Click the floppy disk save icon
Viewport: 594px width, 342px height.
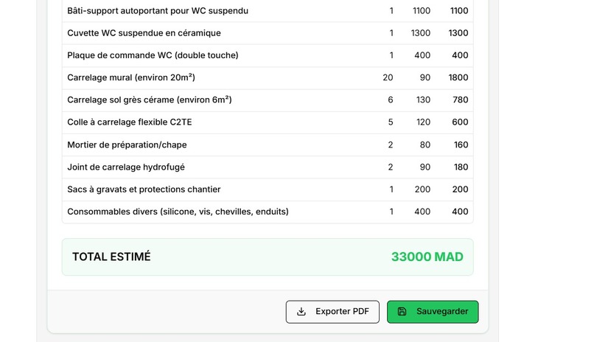pyautogui.click(x=402, y=311)
